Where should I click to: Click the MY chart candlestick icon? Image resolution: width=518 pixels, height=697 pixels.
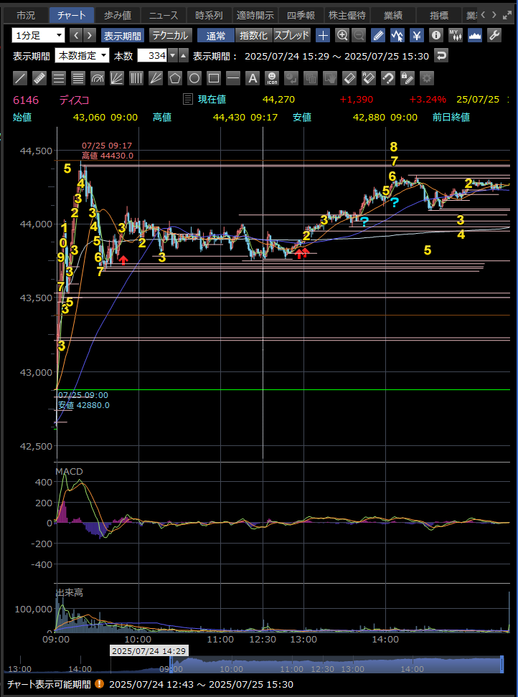pos(456,36)
